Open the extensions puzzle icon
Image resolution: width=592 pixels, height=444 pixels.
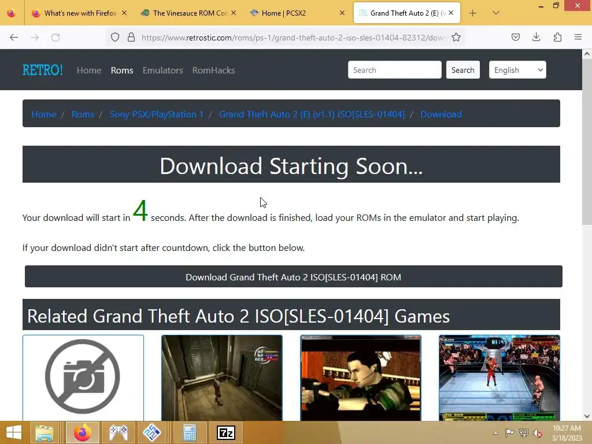tap(557, 37)
